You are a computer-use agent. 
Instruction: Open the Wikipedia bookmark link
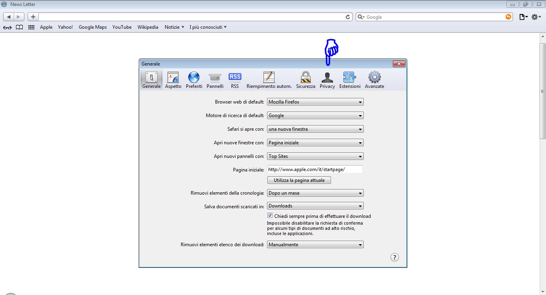pyautogui.click(x=148, y=27)
